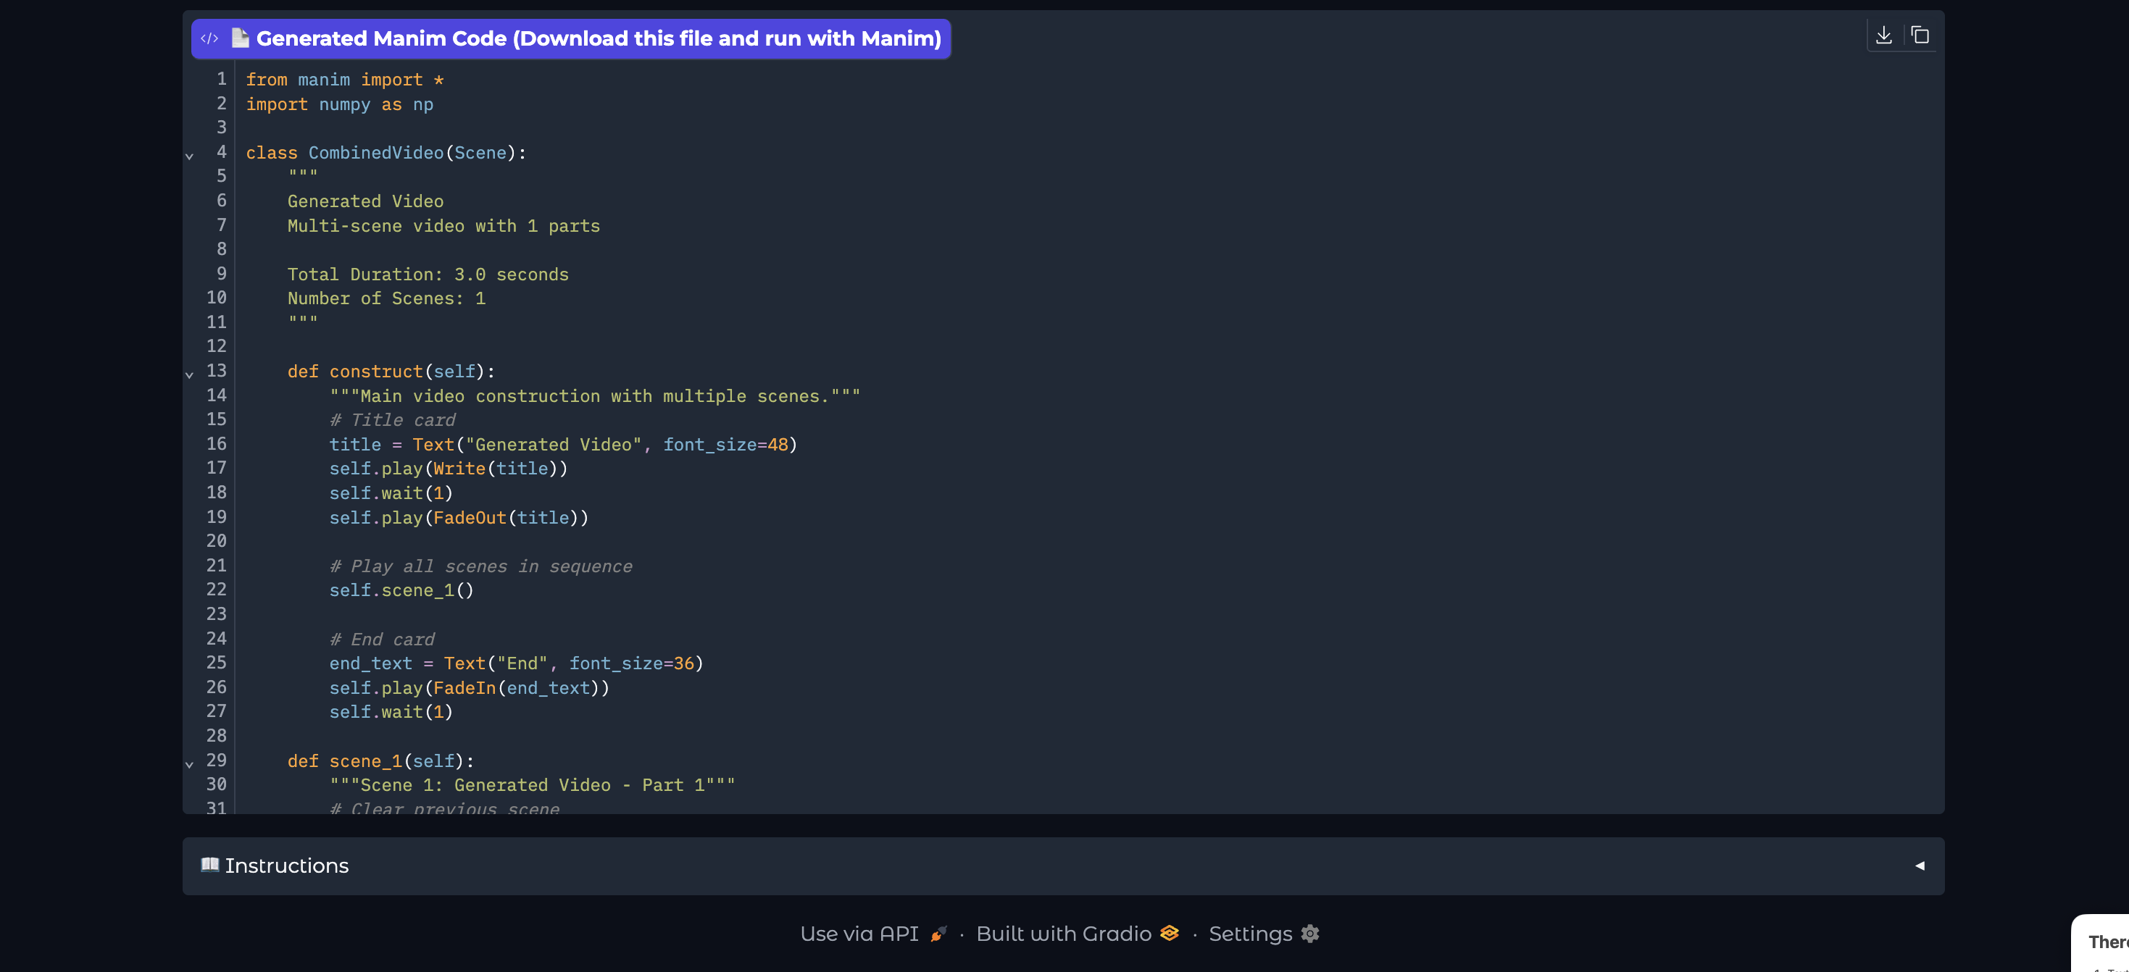Collapse the CombinedVideo class fold arrow
The height and width of the screenshot is (972, 2129).
tap(189, 156)
